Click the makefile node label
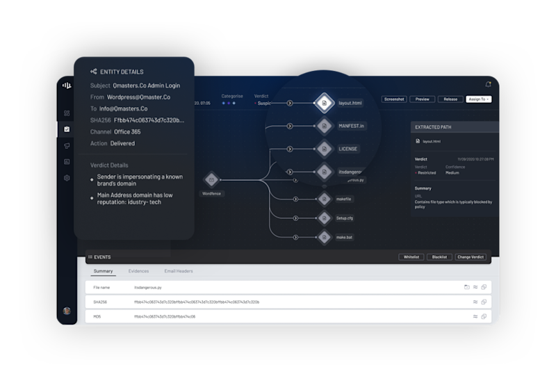 tap(343, 199)
